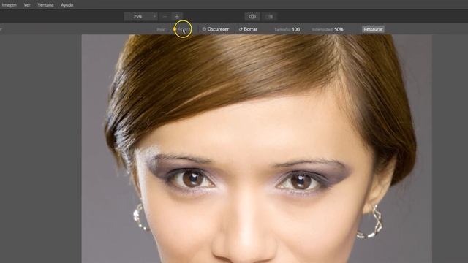
Task: Open the Imagen menu
Action: [9, 5]
